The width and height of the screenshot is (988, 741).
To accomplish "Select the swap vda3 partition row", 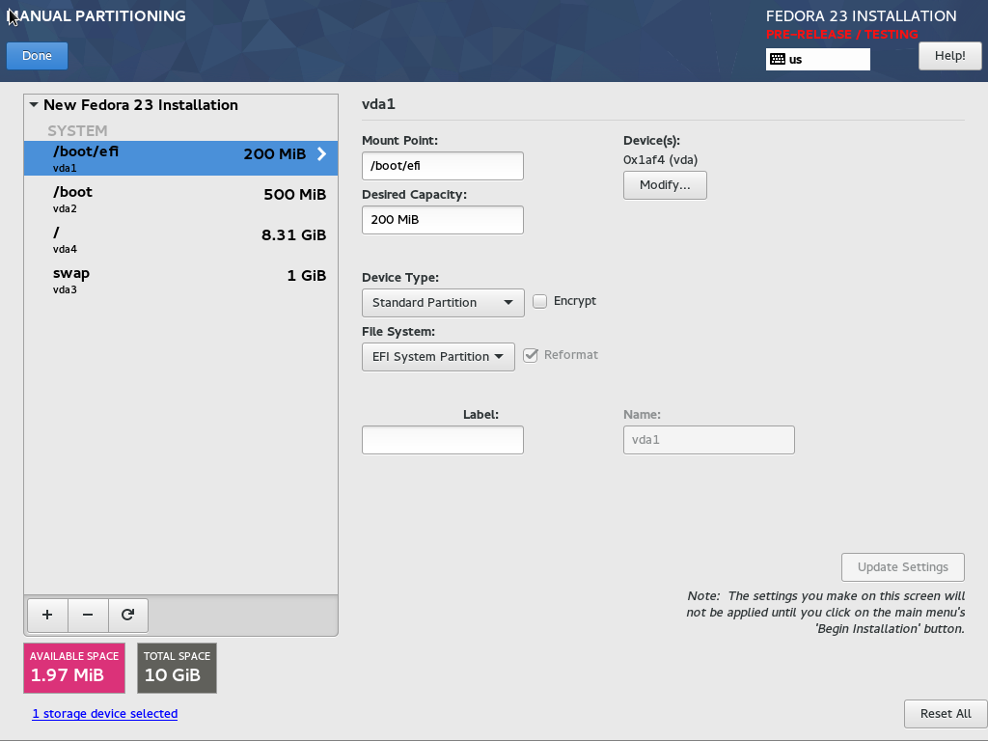I will tap(180, 281).
